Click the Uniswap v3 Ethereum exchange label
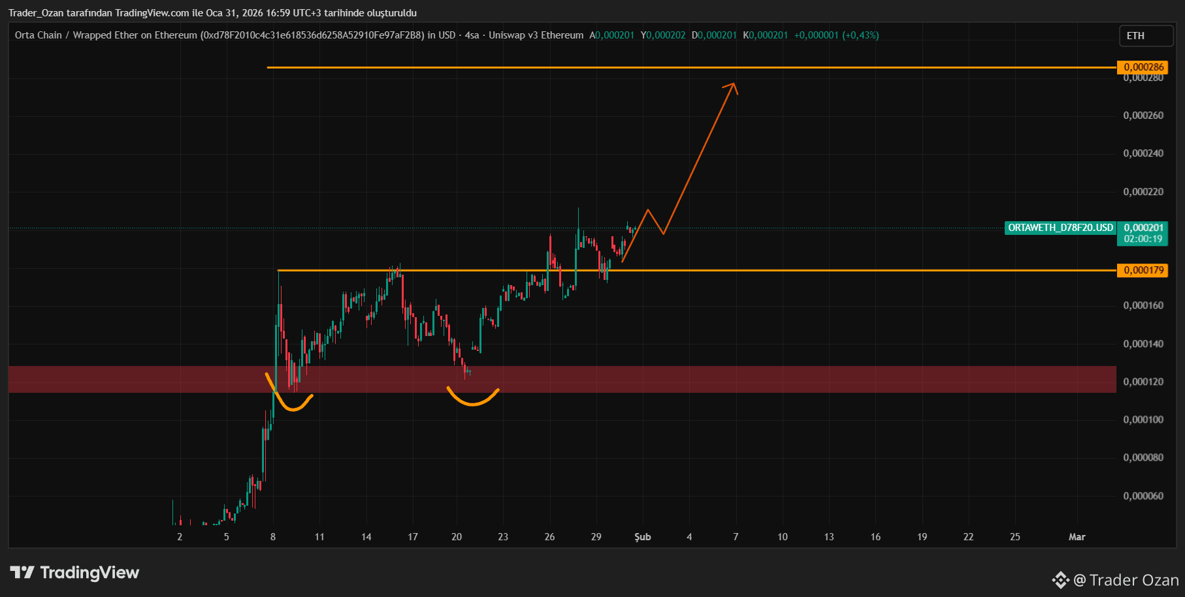This screenshot has width=1185, height=597. 536,35
